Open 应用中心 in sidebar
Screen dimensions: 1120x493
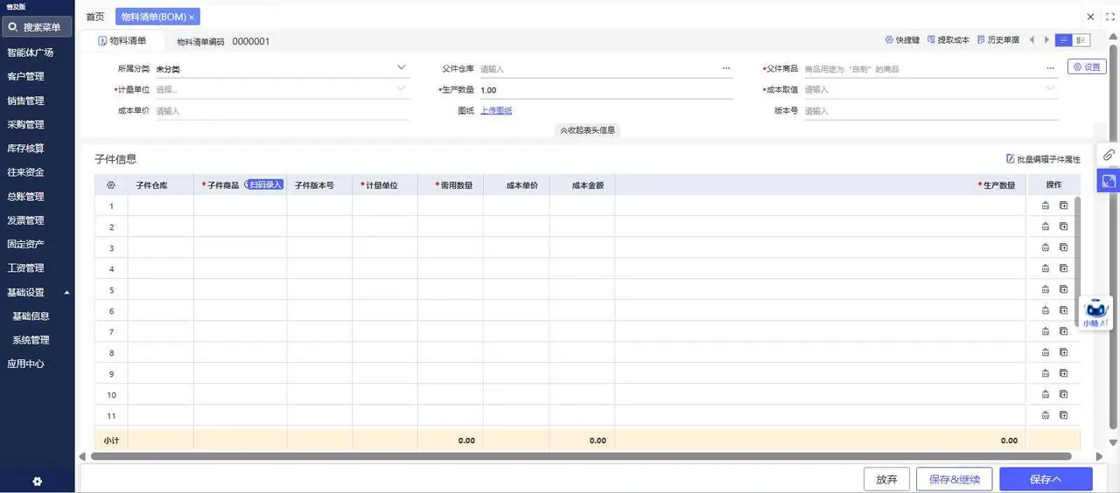(x=25, y=364)
